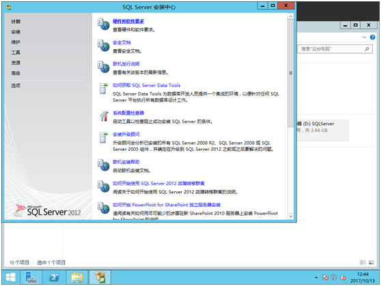Screen dimensions: 381x286
Task: Expand the Explorer ribbon chevron
Action: (364, 37)
